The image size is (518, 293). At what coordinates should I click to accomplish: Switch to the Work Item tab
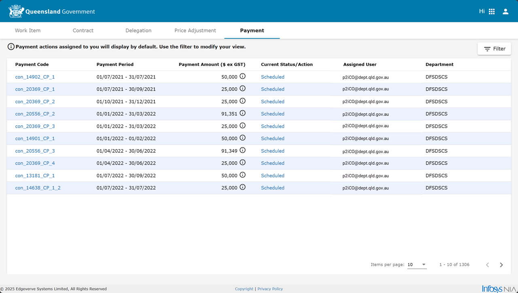28,31
